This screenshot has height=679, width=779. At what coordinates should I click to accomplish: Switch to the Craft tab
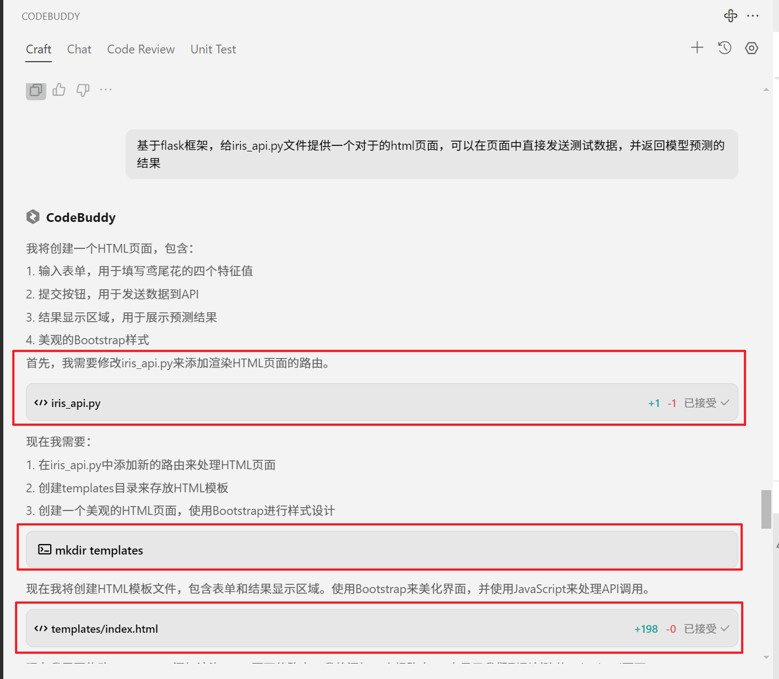pos(39,50)
